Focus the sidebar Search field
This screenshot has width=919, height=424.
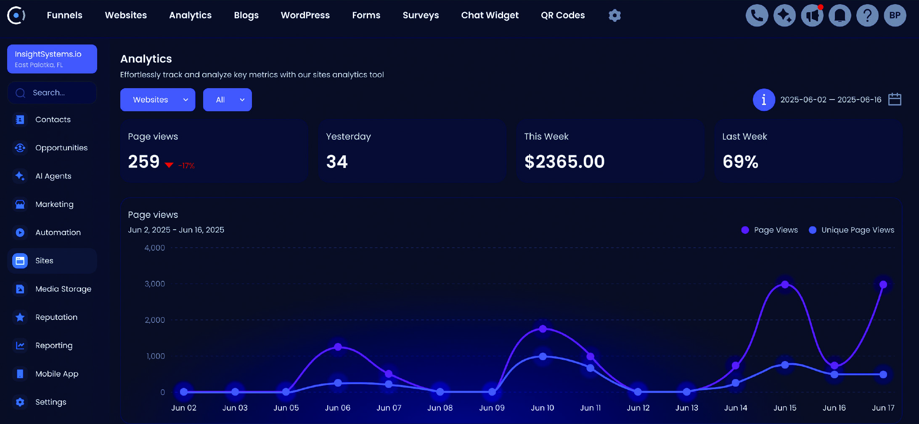click(x=52, y=93)
